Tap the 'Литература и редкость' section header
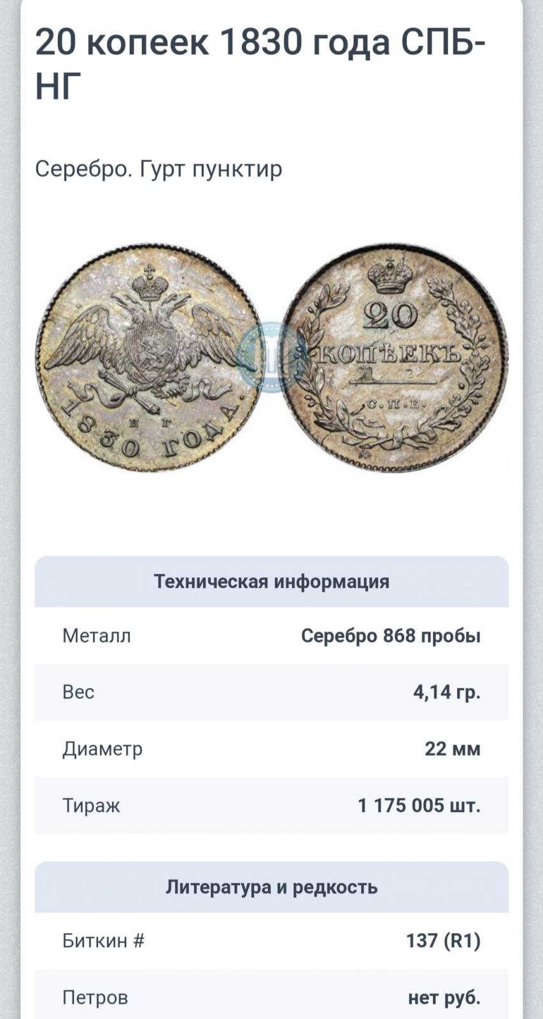Image resolution: width=543 pixels, height=1019 pixels. point(272,887)
